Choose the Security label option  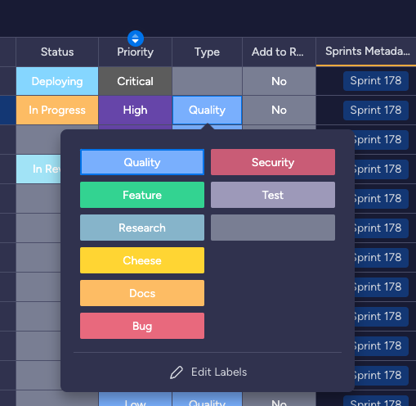pos(273,162)
